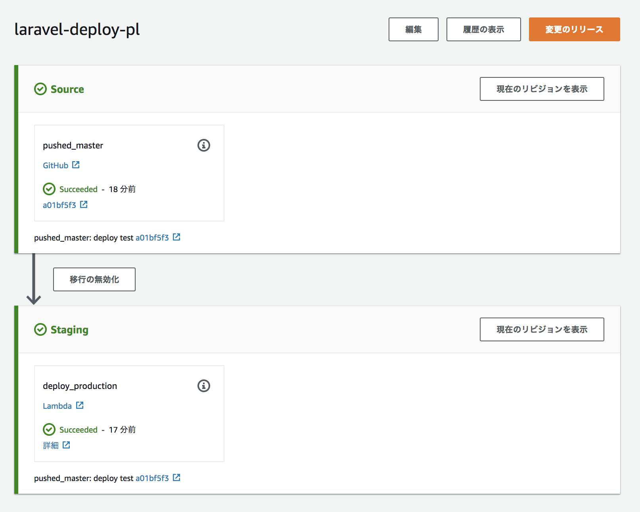640x512 pixels.
Task: Click the green checkmark beside Source
Action: pyautogui.click(x=40, y=89)
